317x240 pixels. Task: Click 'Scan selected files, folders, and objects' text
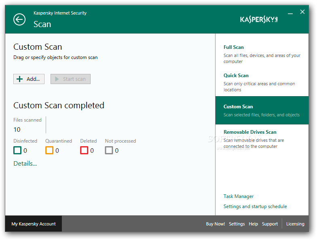coord(262,115)
